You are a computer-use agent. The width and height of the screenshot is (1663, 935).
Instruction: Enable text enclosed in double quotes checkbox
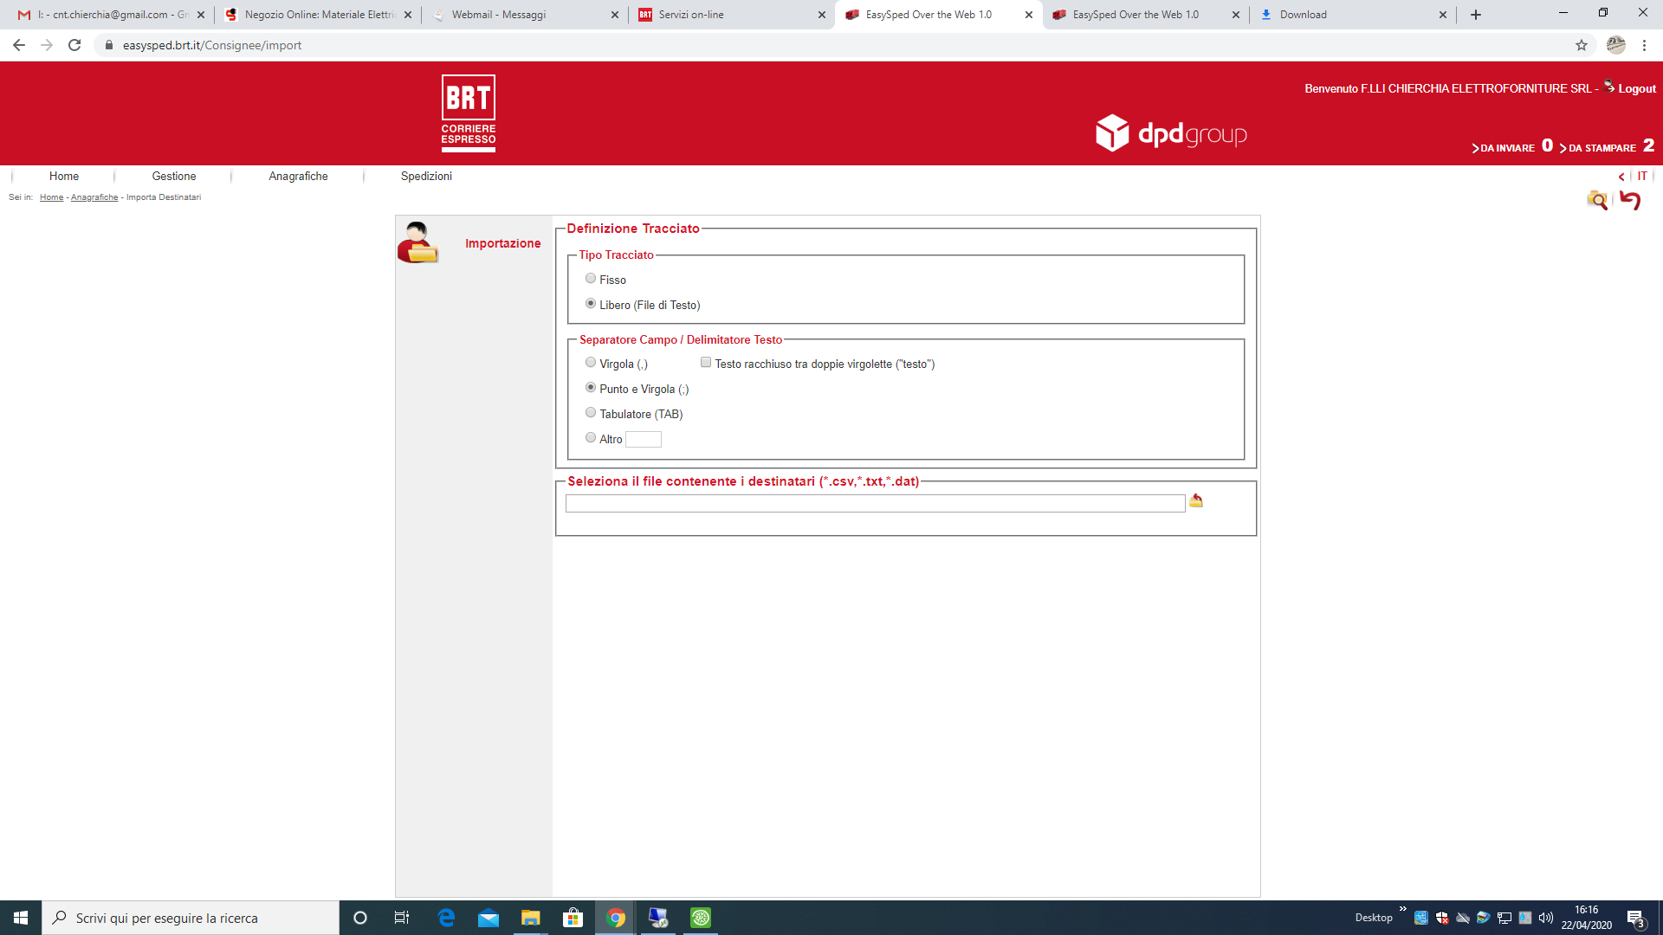click(x=706, y=363)
